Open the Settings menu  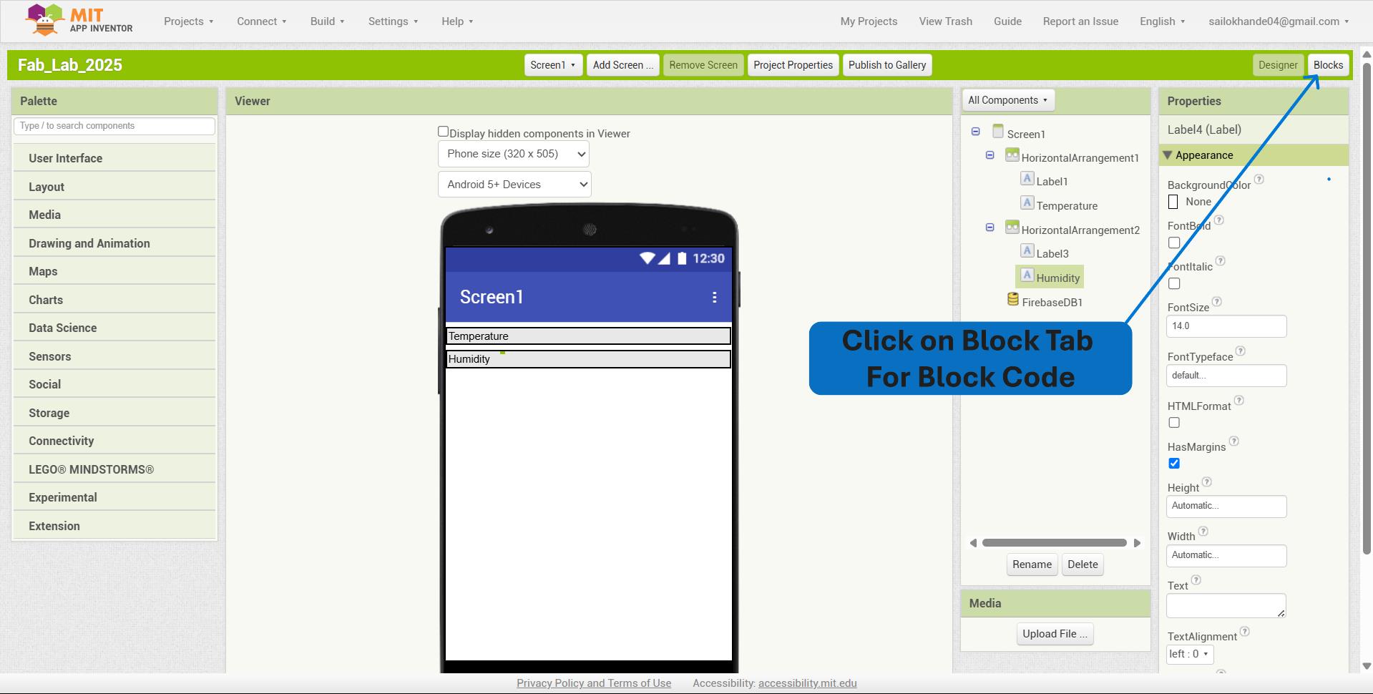394,21
